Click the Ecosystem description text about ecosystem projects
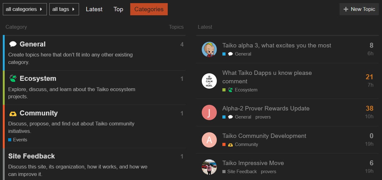382x180 pixels. [x=72, y=93]
